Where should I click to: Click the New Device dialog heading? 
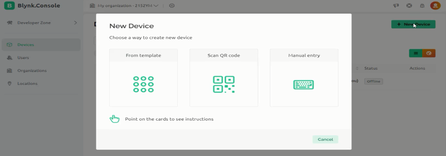131,26
